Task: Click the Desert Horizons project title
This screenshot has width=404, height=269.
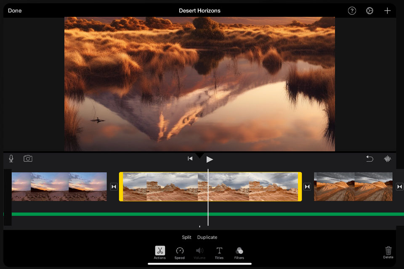Action: tap(199, 11)
